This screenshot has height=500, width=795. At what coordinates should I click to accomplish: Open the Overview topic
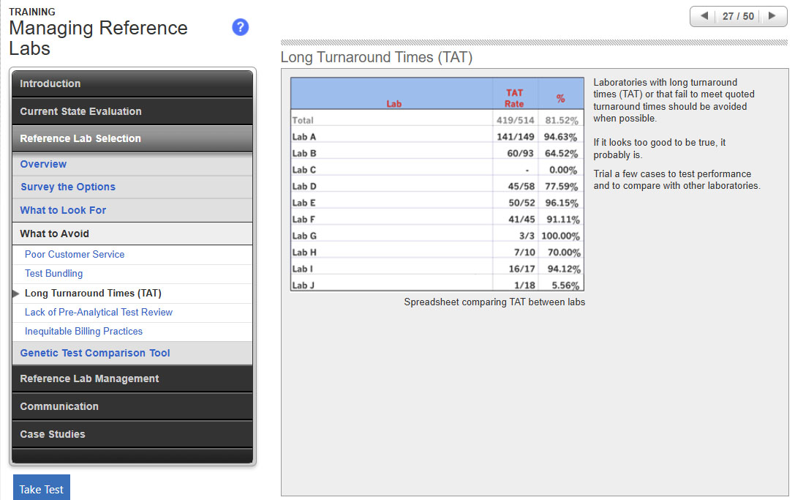(x=43, y=164)
